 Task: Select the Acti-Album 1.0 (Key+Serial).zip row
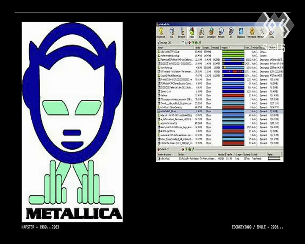point(220,107)
